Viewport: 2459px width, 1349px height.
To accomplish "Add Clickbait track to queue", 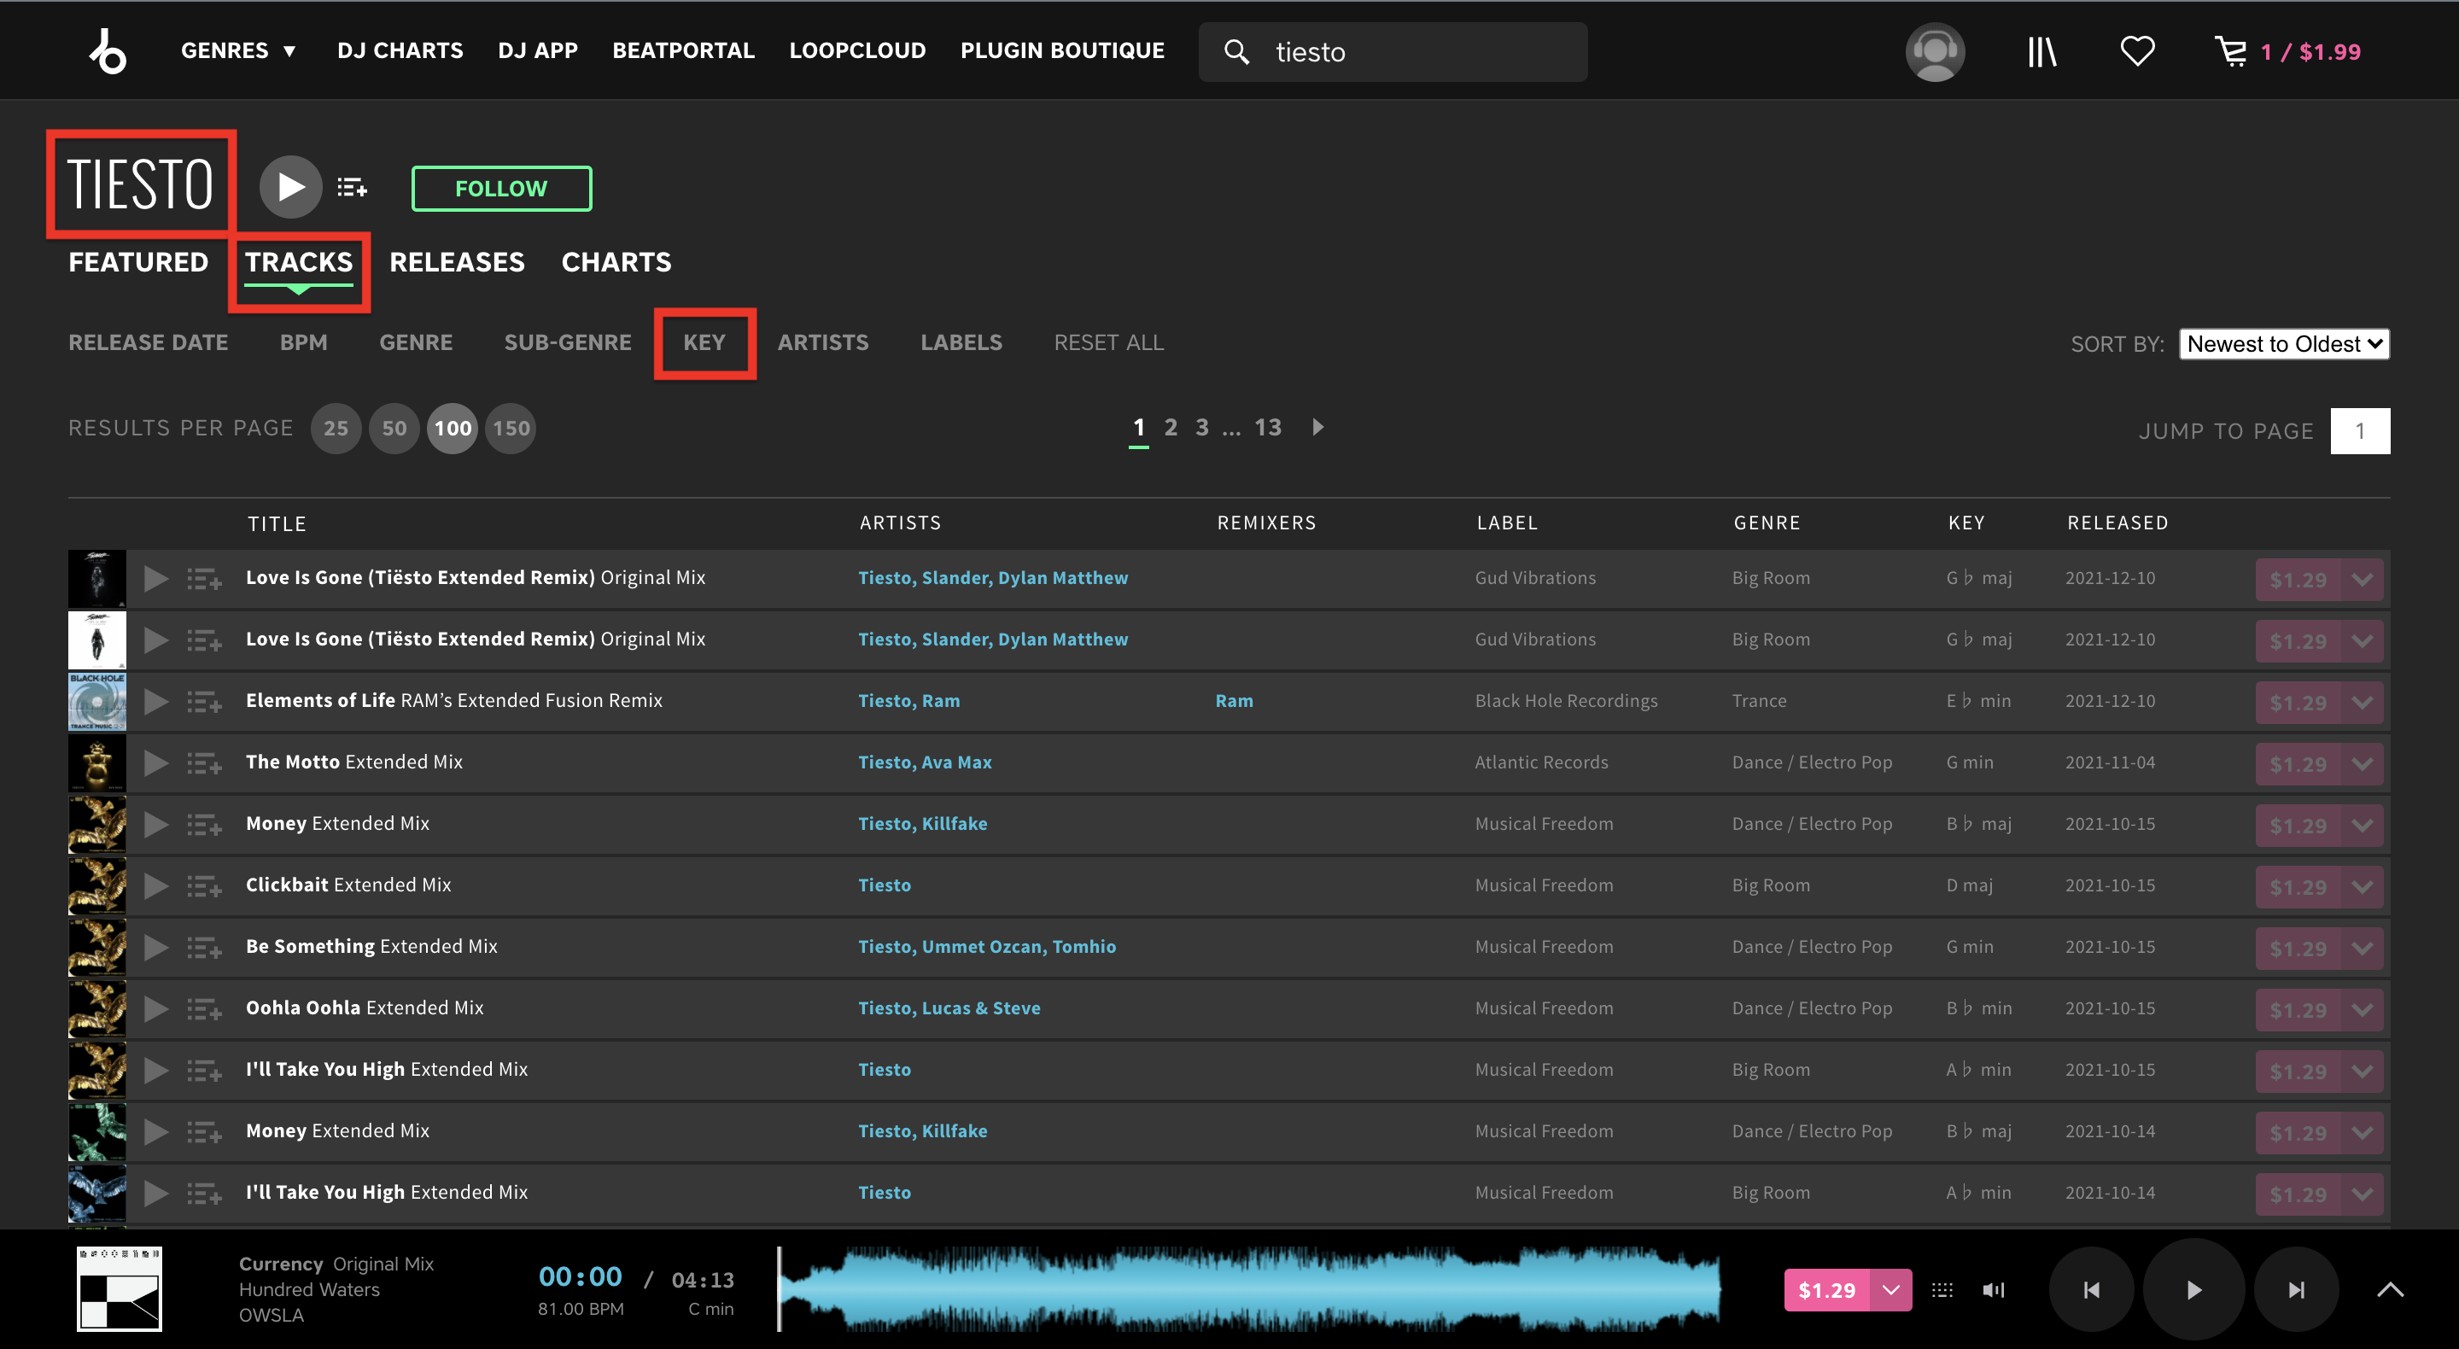I will pos(203,885).
